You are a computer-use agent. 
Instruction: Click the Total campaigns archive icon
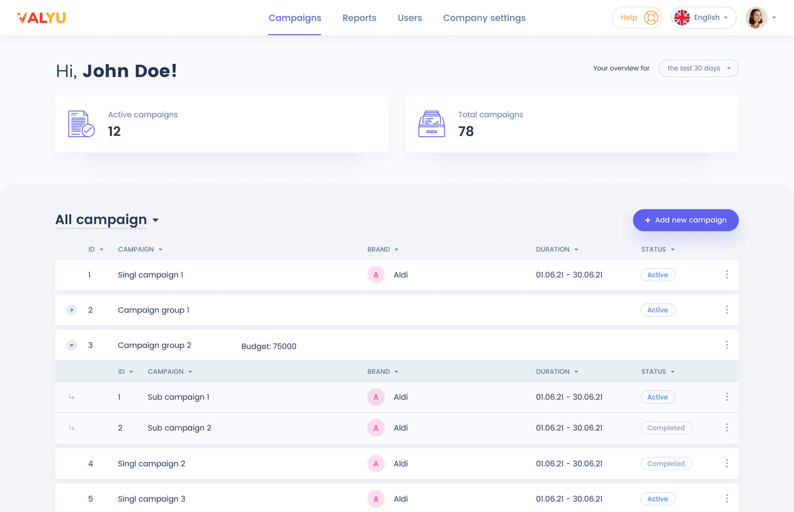(x=431, y=124)
